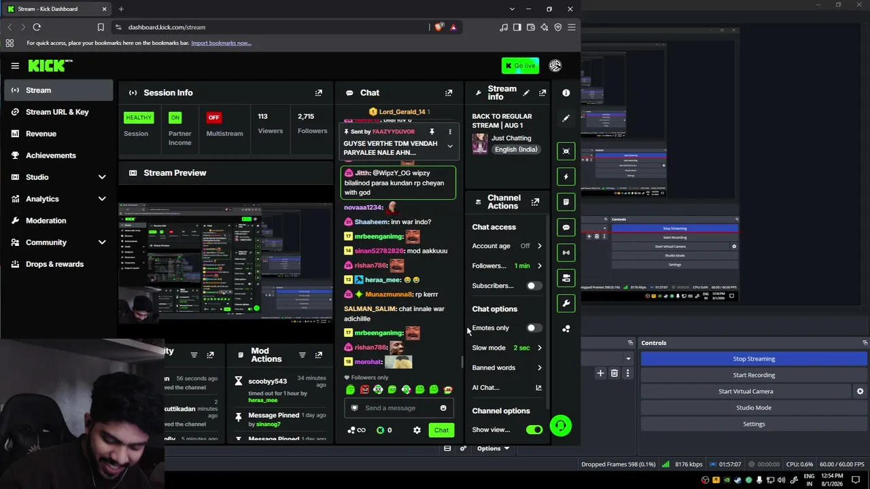This screenshot has height=489, width=870.
Task: Open the Moderation page
Action: [x=58, y=221]
